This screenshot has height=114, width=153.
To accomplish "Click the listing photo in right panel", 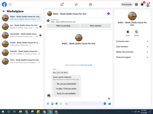I will 132,16.
